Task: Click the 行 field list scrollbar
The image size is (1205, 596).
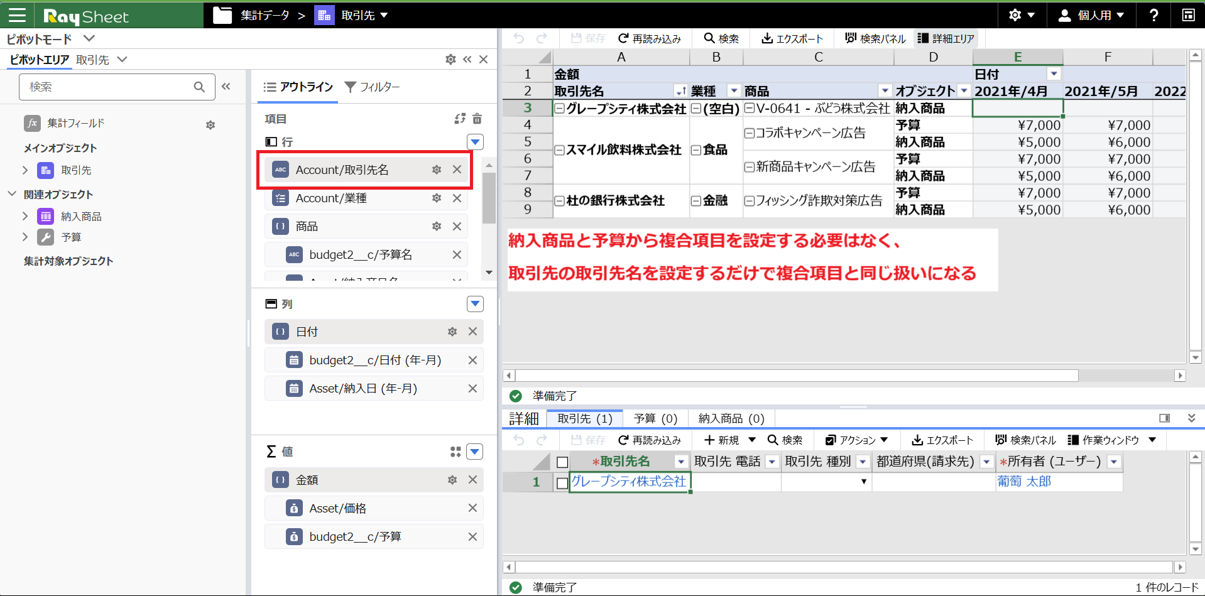Action: pyautogui.click(x=489, y=198)
